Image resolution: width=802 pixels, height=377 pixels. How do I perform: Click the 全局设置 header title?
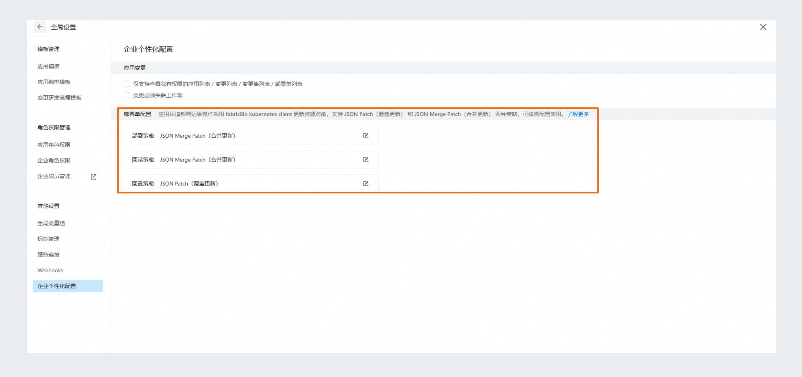coord(63,27)
